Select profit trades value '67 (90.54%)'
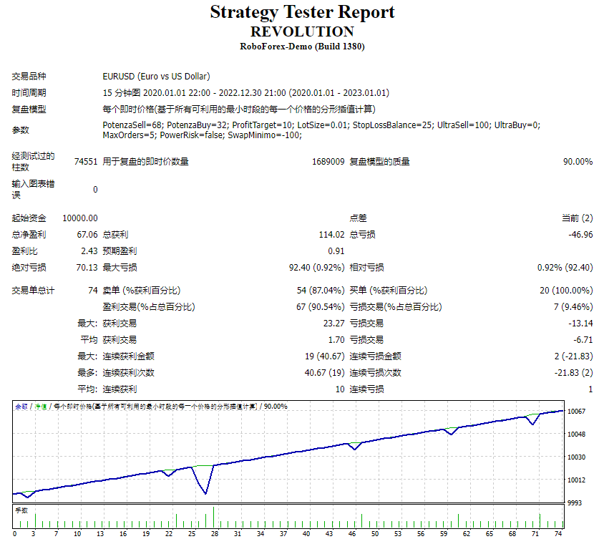This screenshot has width=599, height=539. click(x=320, y=307)
